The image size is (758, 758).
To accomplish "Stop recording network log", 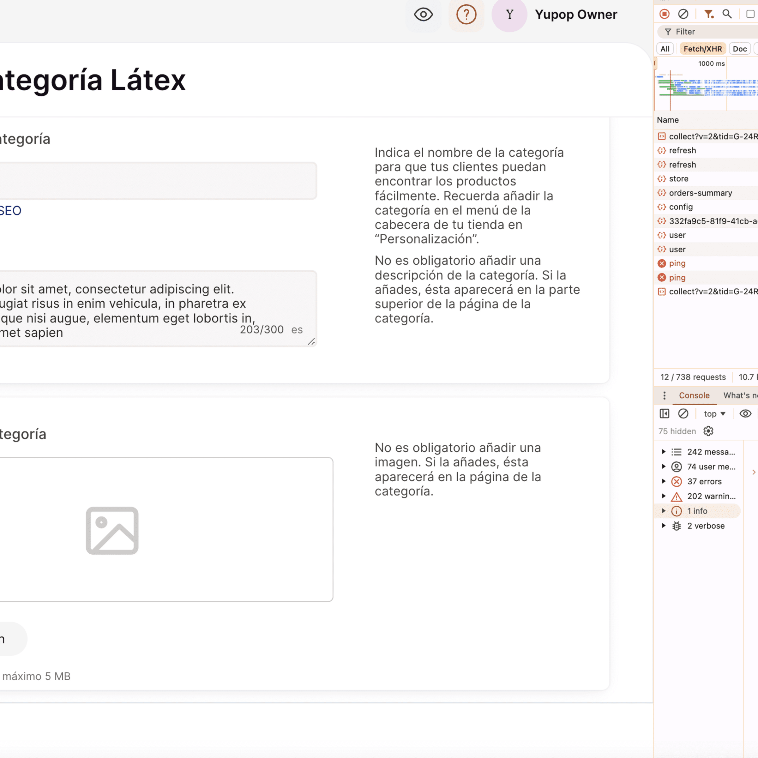I will click(x=664, y=14).
